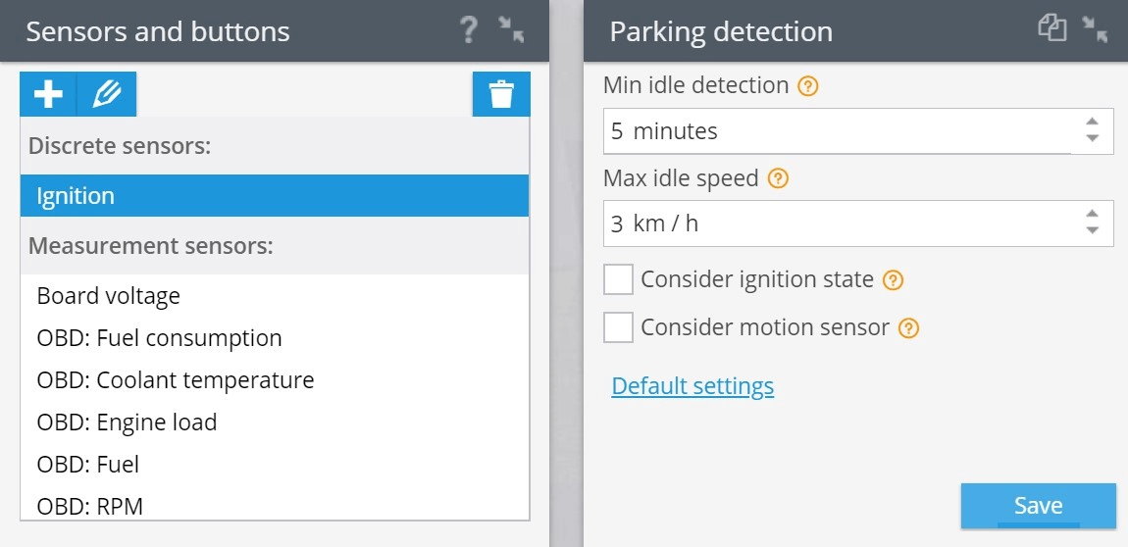Screen dimensions: 1128x547
Task: Copy parking detection settings via header icon
Action: tap(1051, 29)
